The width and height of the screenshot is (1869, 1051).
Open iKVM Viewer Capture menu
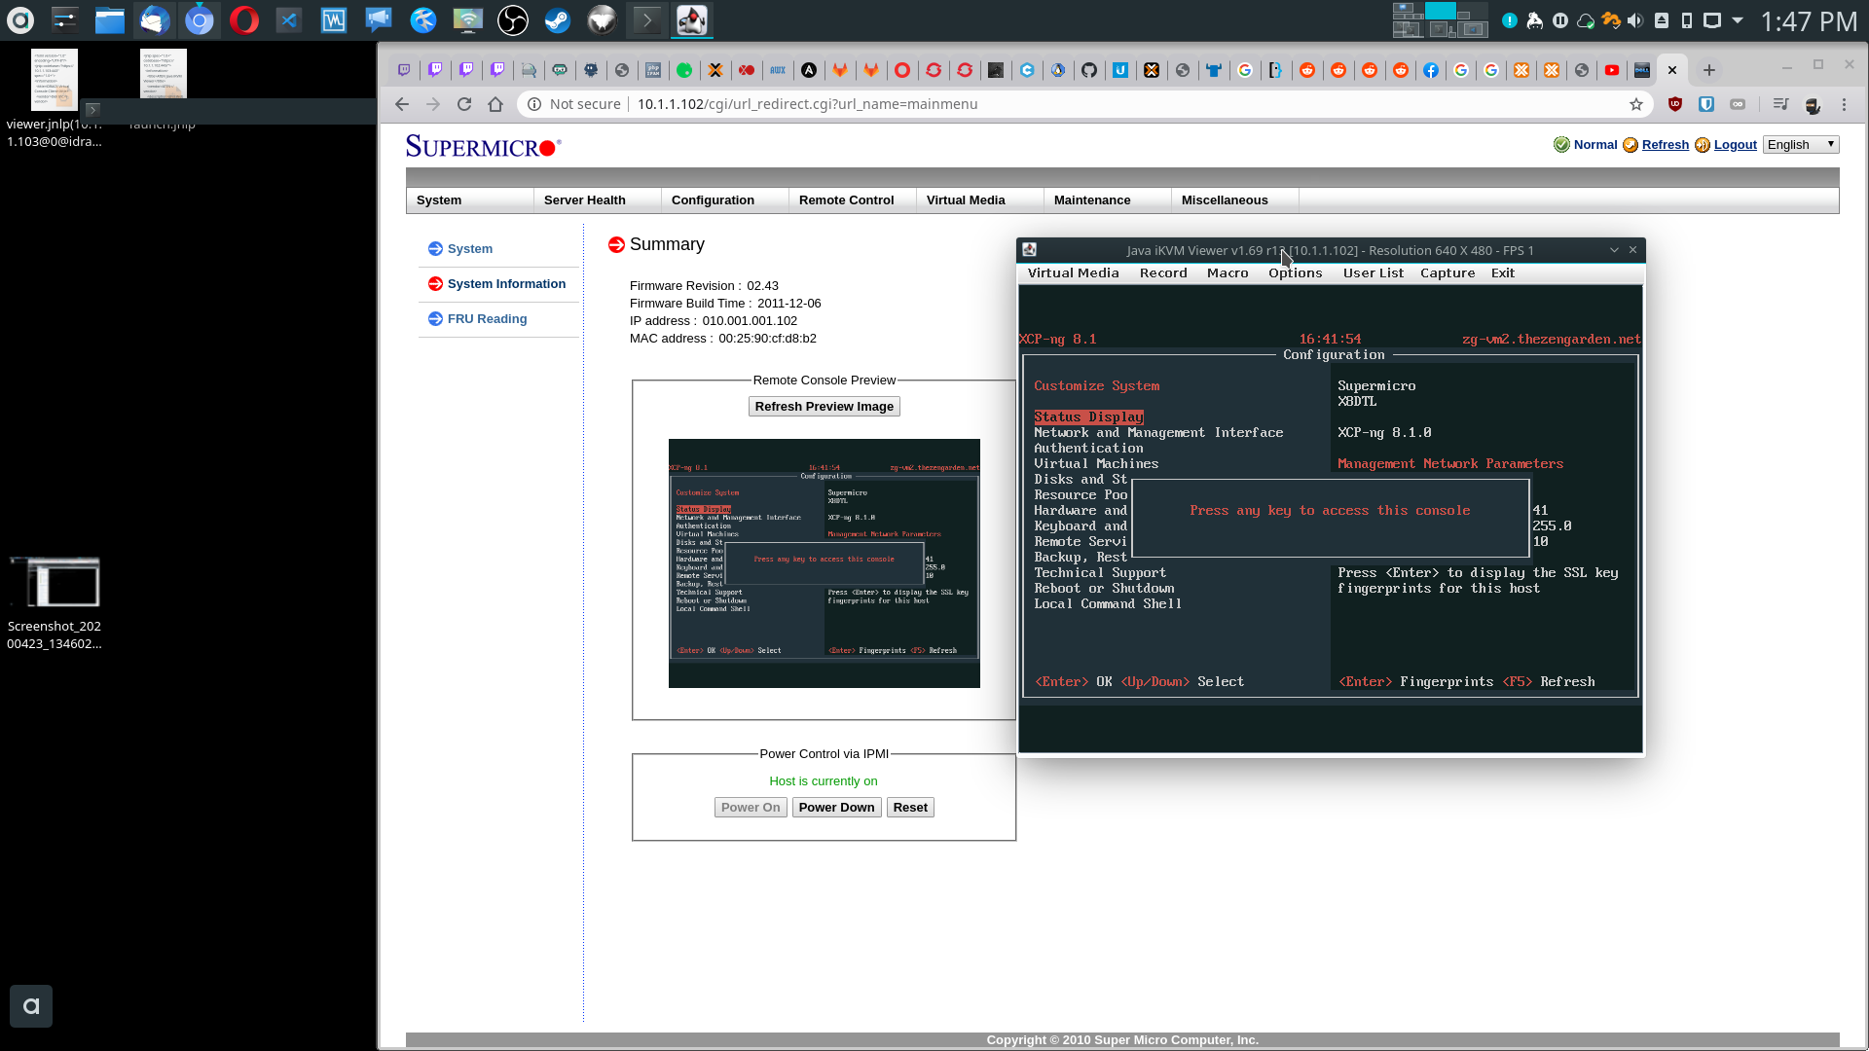coord(1448,273)
